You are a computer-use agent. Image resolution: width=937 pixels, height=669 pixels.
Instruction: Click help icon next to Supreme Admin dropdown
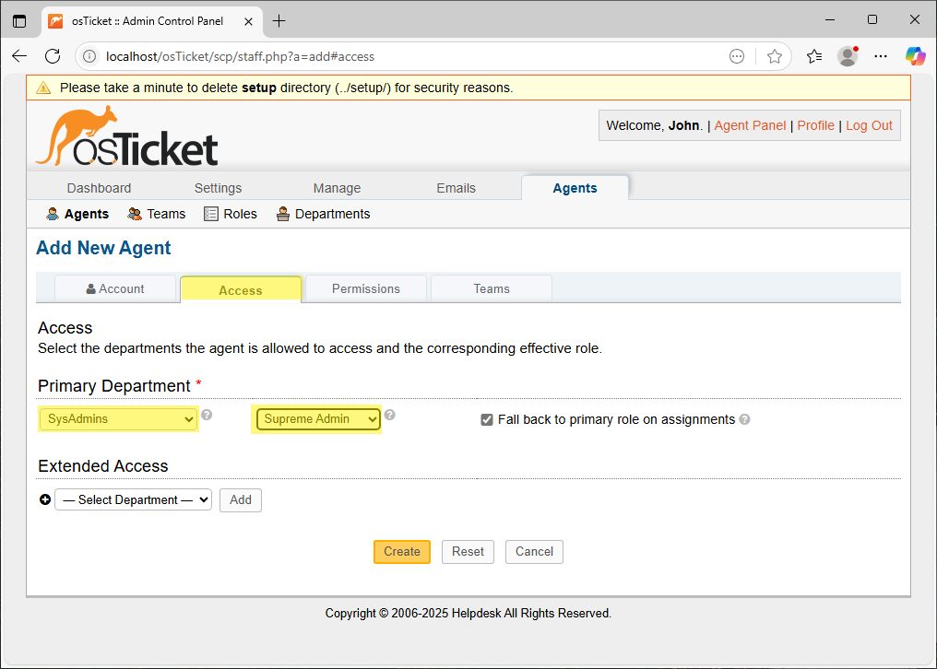pyautogui.click(x=389, y=415)
